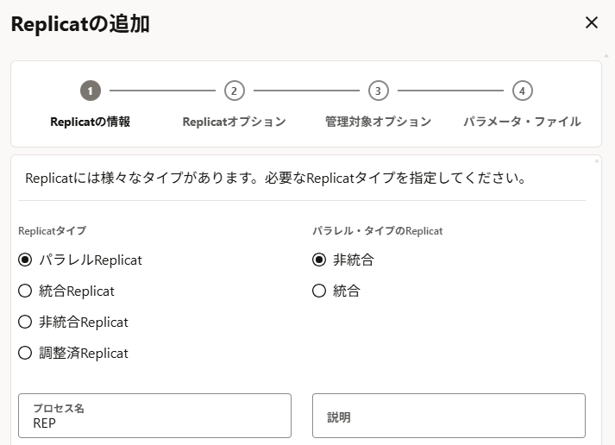Go to step 2 circle indicator

[x=234, y=91]
